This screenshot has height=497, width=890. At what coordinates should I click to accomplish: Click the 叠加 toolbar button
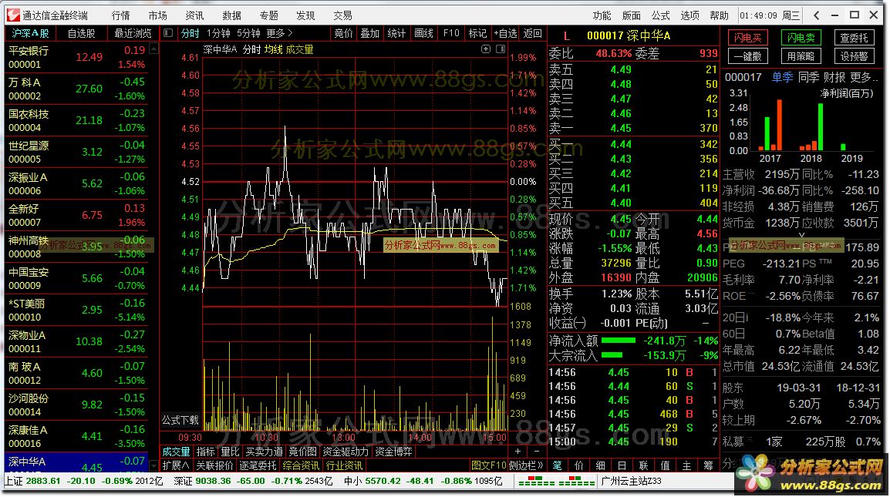[369, 33]
